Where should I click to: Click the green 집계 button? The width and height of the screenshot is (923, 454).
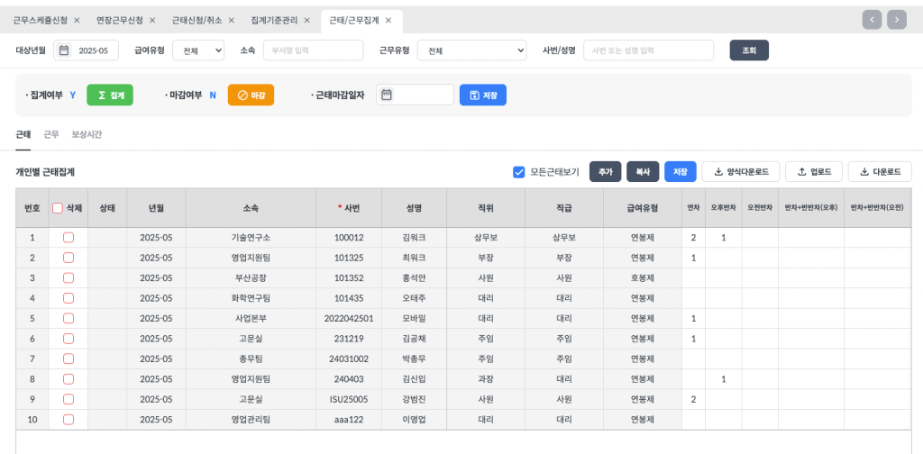[110, 95]
